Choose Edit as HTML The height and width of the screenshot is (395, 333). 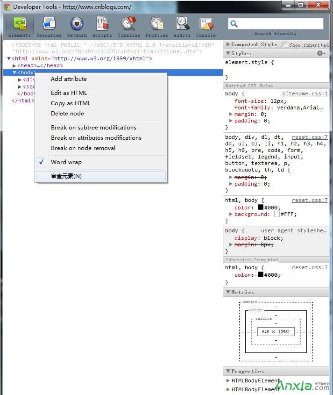(x=101, y=93)
